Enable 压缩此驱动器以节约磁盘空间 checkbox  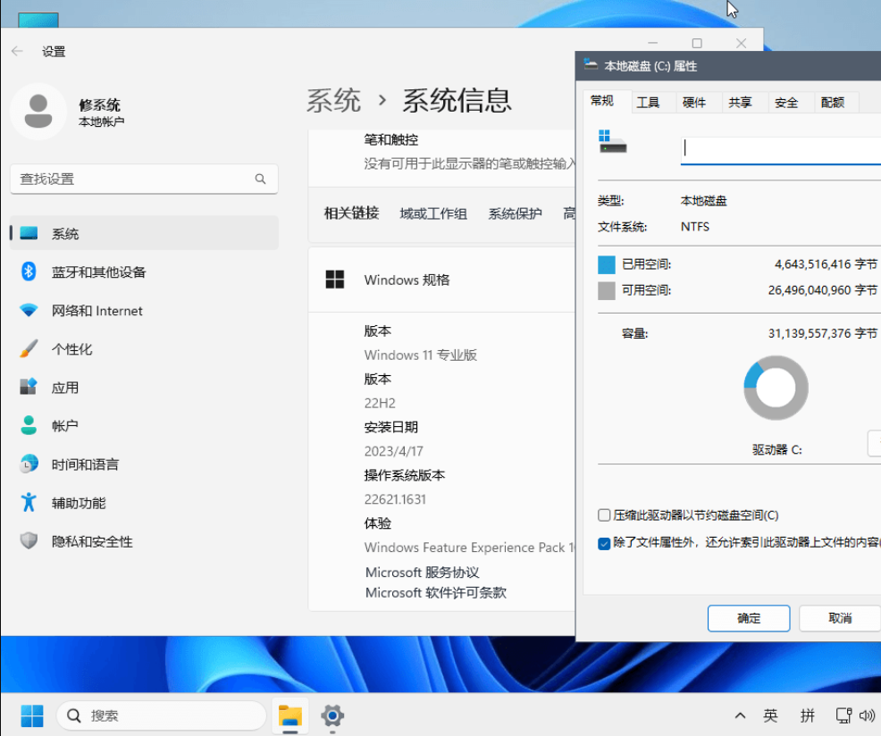point(604,515)
